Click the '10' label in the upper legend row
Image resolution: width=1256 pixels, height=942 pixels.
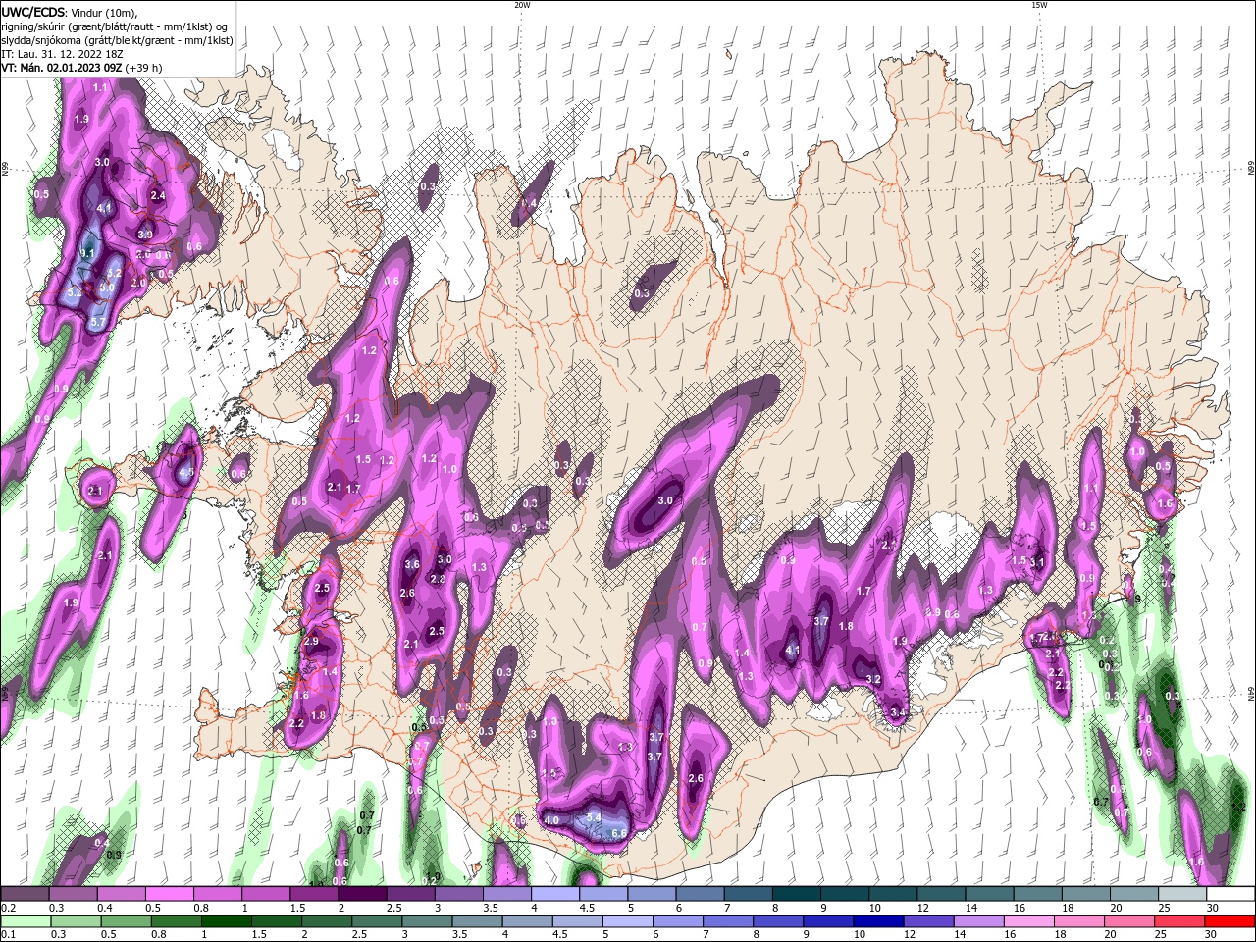coord(875,908)
